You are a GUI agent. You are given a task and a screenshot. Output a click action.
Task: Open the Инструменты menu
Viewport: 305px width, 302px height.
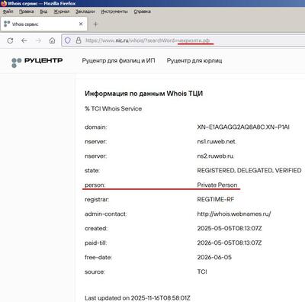click(114, 11)
